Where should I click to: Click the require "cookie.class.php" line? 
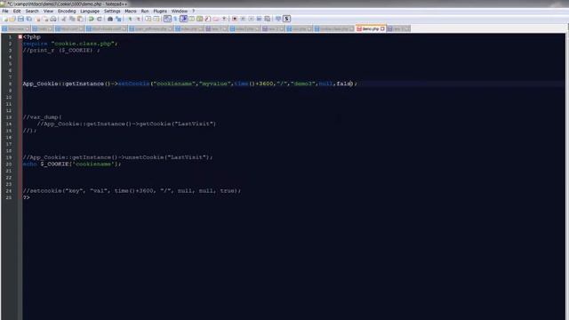click(x=70, y=44)
